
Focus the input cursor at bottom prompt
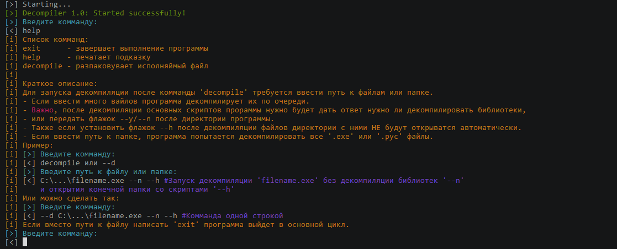[25, 242]
